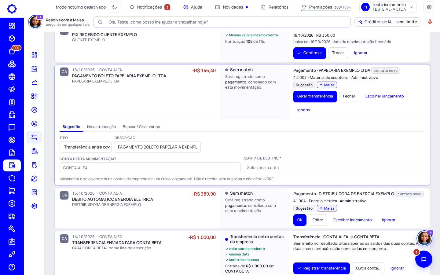Screen dimensions: 440x275
Task: Open the Outra conta... option
Action: point(368,268)
